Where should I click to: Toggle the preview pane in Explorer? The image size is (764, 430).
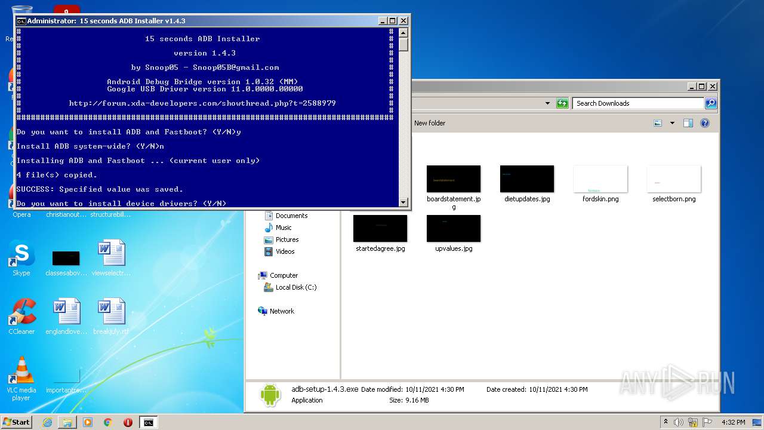[688, 123]
